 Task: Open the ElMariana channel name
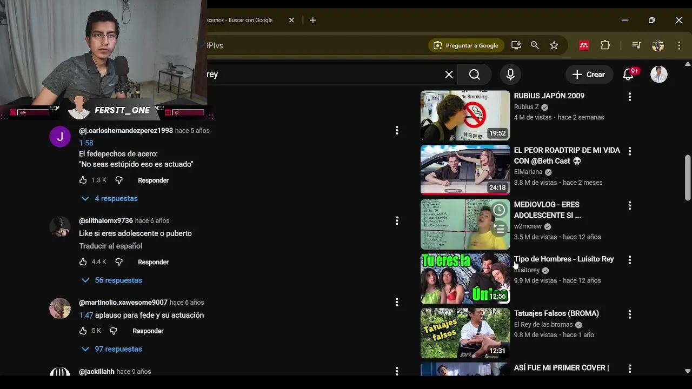(x=528, y=172)
